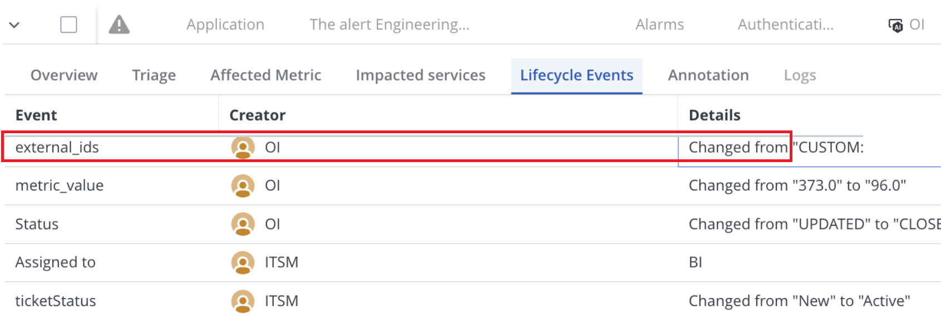Switch to the Triage tab

(x=154, y=76)
